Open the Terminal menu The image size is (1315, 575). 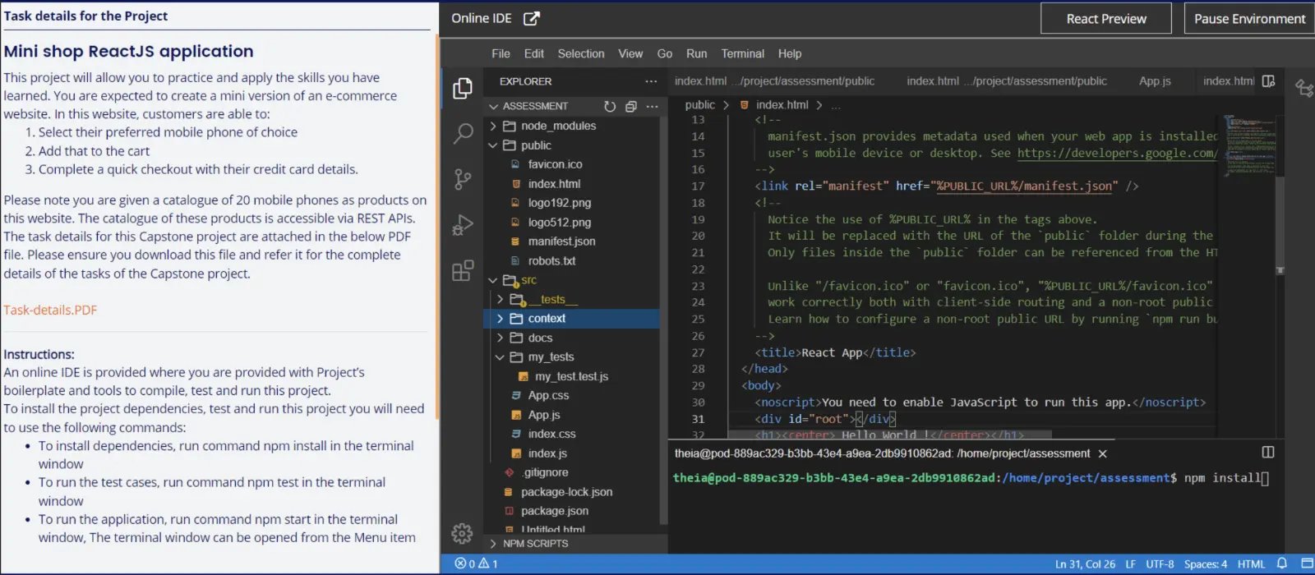coord(742,53)
